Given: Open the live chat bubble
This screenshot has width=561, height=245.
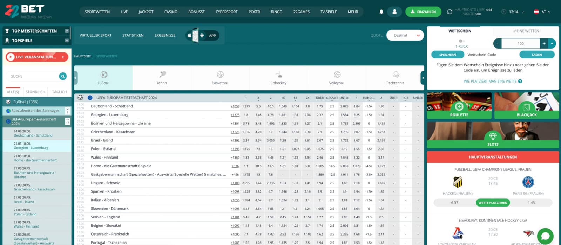Looking at the screenshot, I should pos(545,236).
